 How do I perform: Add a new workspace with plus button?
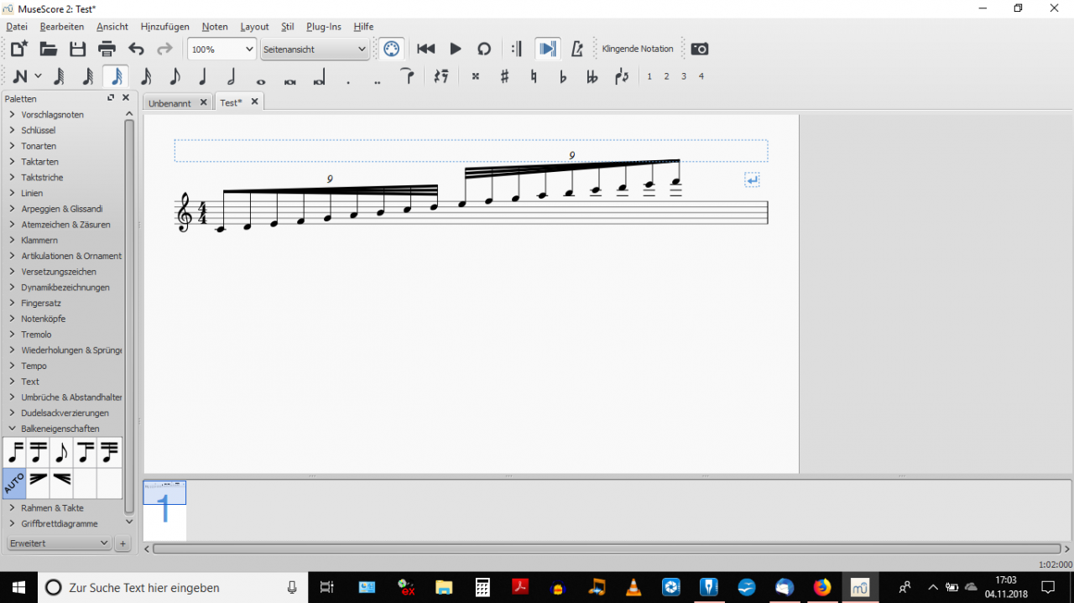tap(123, 543)
